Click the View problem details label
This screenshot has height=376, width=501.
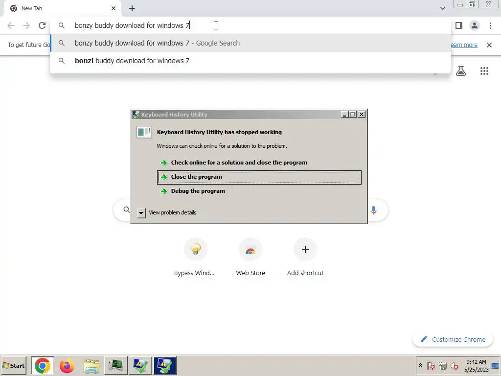click(x=173, y=212)
